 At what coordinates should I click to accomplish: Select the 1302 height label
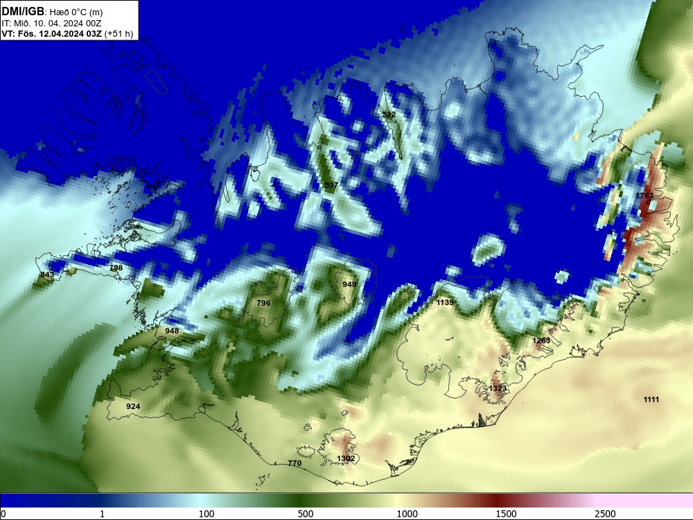point(346,458)
